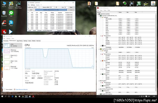The width and height of the screenshot is (158, 103).
Task: Collapse the Intel Pentium G840 tree node
Action: coord(99,49)
